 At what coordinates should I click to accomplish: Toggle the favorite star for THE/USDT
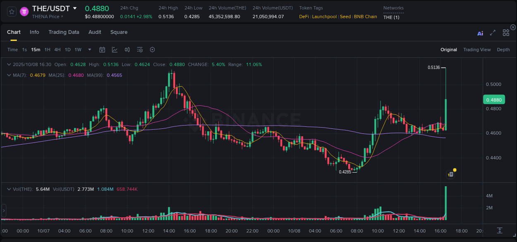click(x=11, y=11)
